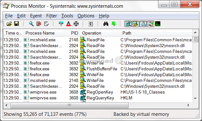Click the Operation column header
Screen dimensions: 202x121
[100, 33]
